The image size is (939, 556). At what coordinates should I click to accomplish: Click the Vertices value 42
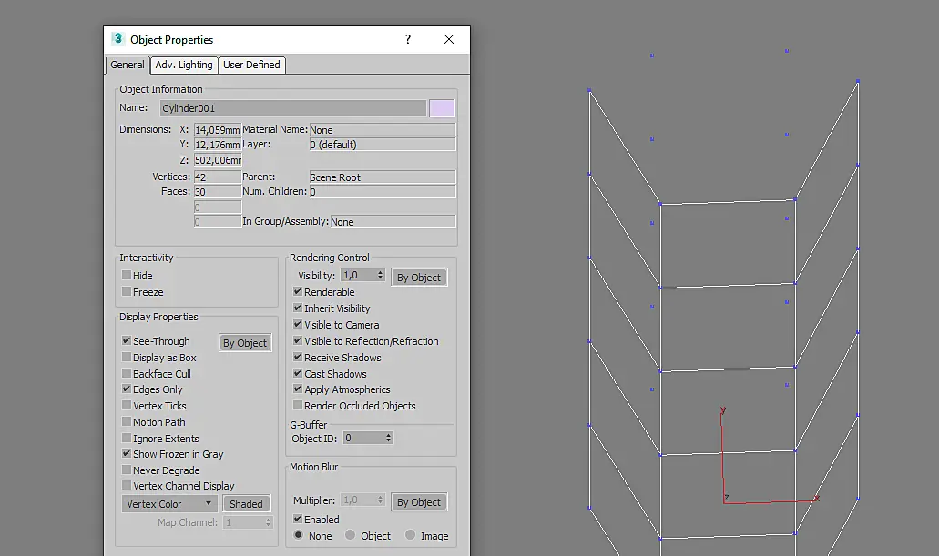(218, 177)
